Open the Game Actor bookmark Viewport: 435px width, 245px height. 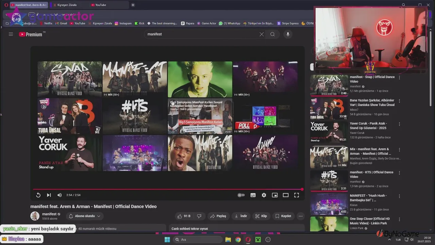pos(206,23)
